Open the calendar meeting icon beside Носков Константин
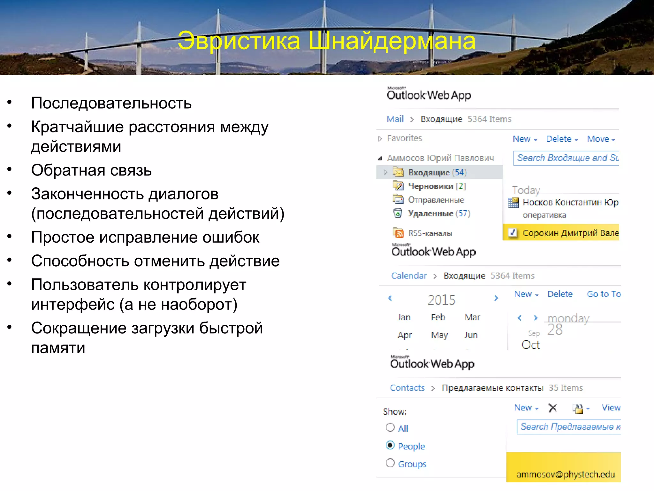The height and width of the screenshot is (491, 654). point(513,203)
